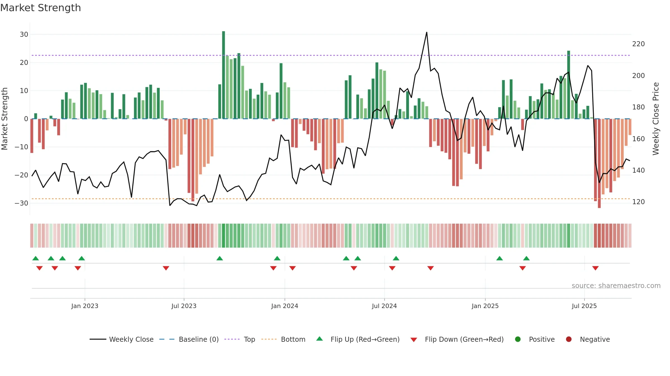The width and height of the screenshot is (670, 376).
Task: Click the 220 price axis tick label
Action: tap(638, 44)
